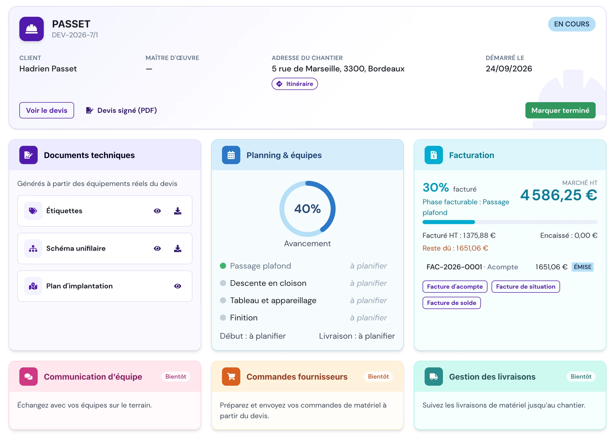Click the address 5 rue de Marseille
The height and width of the screenshot is (436, 614).
(x=338, y=69)
